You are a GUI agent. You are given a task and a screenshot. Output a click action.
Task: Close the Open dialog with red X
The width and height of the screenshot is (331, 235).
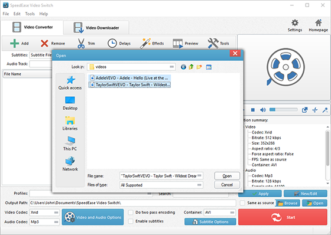click(235, 53)
